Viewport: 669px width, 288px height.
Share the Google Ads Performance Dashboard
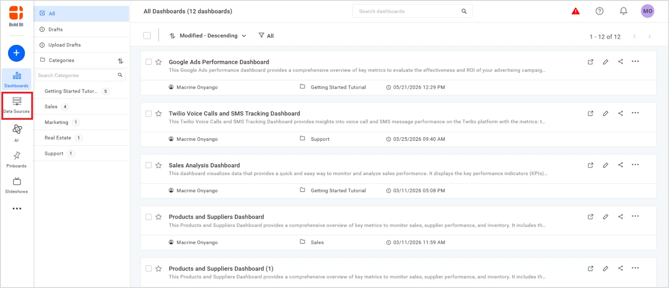(x=620, y=62)
